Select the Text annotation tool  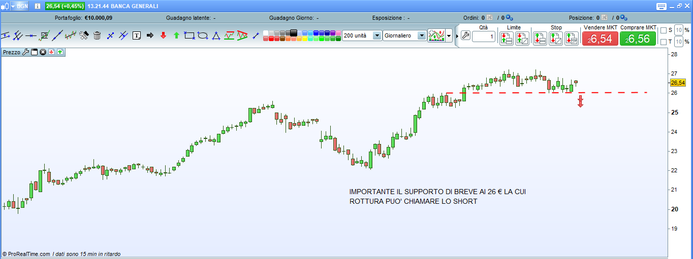point(137,35)
